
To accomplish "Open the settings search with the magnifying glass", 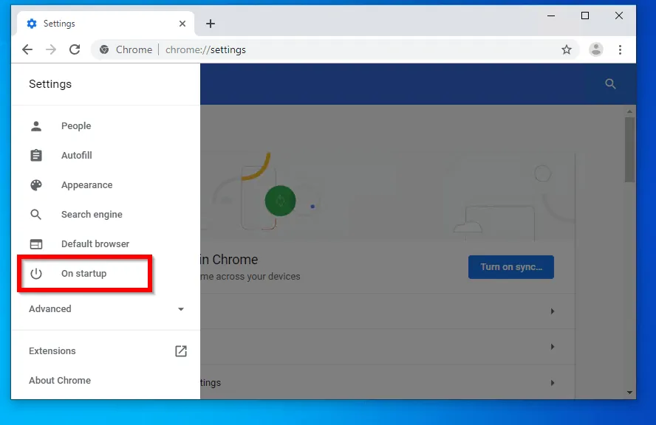I will pyautogui.click(x=610, y=84).
